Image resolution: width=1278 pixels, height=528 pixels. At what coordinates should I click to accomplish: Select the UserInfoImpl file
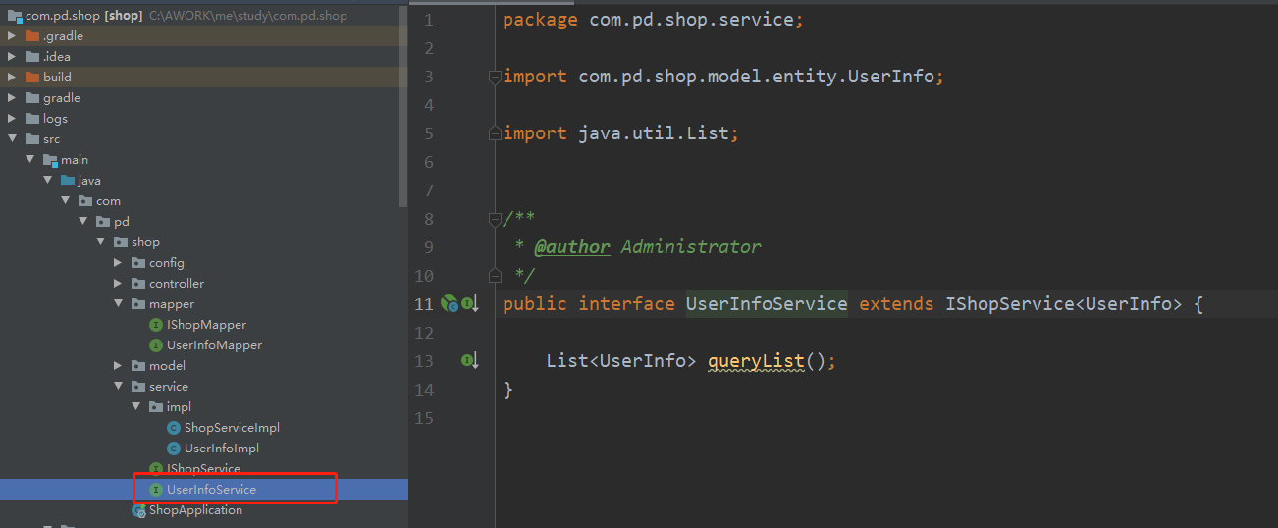(222, 448)
